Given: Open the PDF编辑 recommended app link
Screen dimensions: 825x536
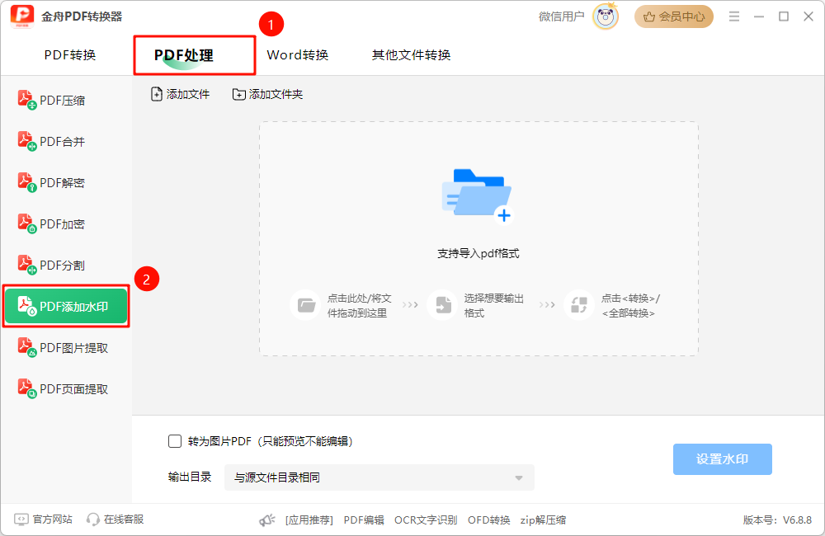Looking at the screenshot, I should click(x=364, y=520).
